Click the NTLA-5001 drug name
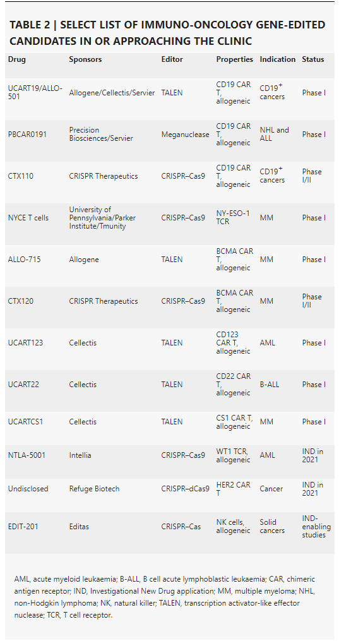The height and width of the screenshot is (641, 339). coord(27,455)
